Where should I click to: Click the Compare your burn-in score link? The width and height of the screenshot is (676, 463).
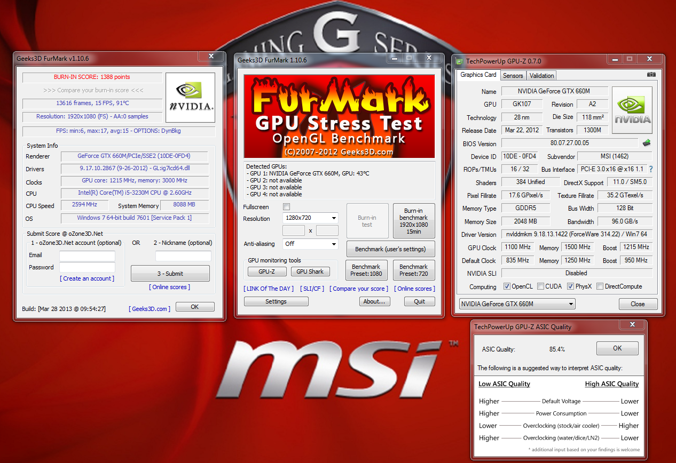(x=93, y=90)
